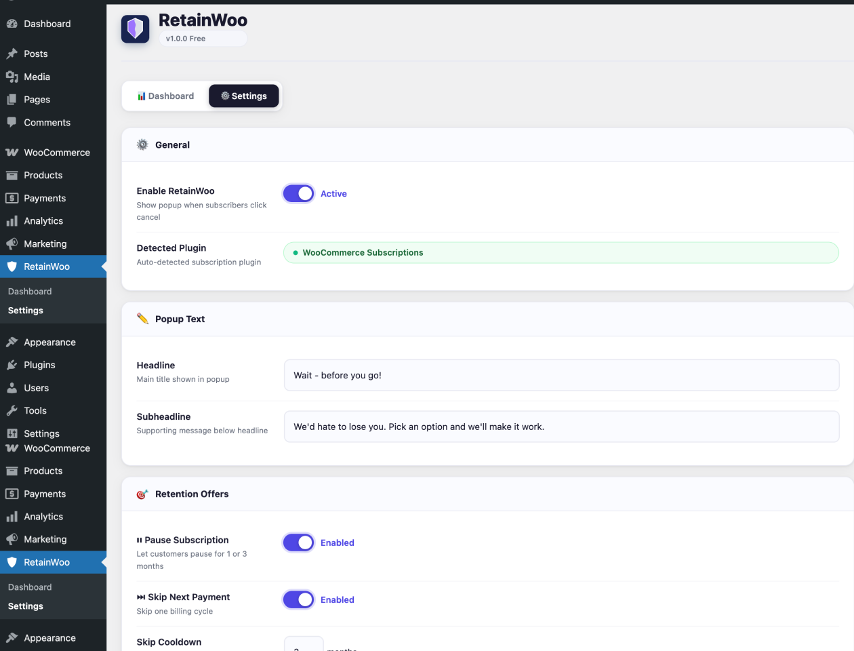The height and width of the screenshot is (651, 854).
Task: Open Settings under the RetainWoo submenu
Action: point(25,310)
